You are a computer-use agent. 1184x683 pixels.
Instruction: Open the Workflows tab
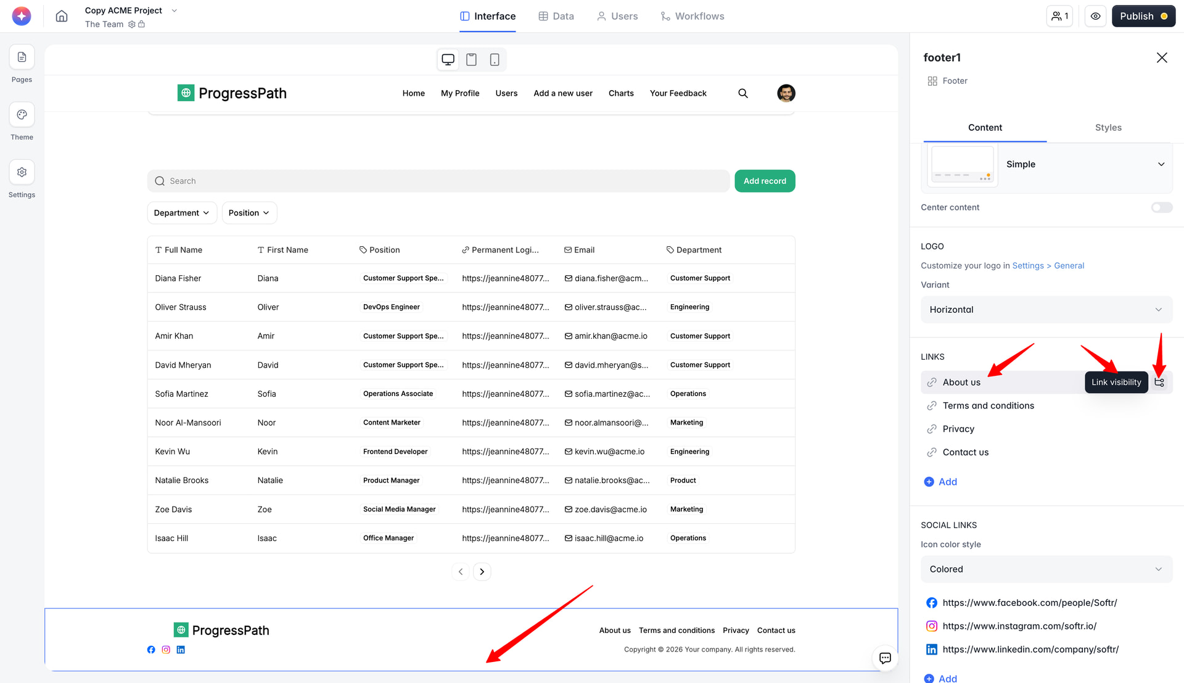(x=692, y=17)
